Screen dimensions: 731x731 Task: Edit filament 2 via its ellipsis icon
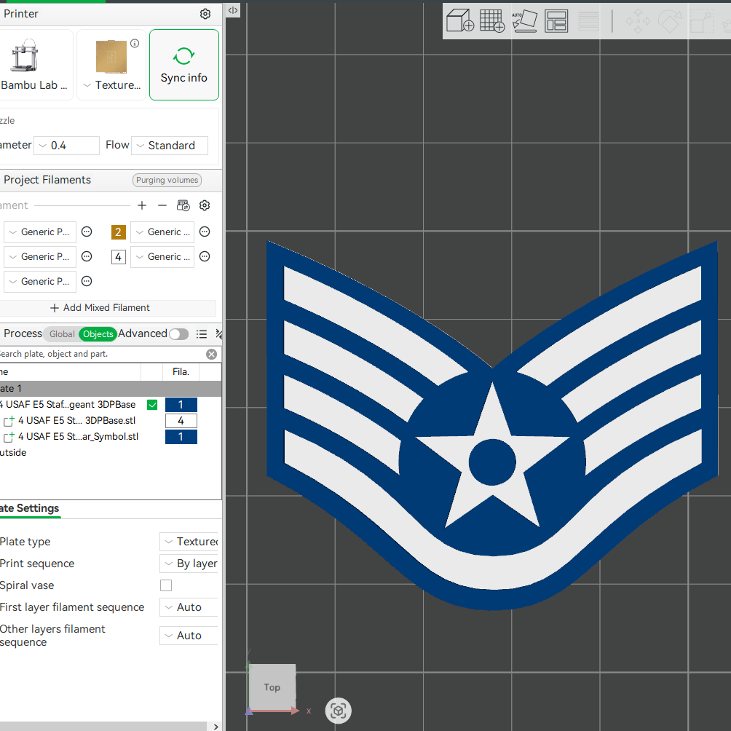pos(205,232)
